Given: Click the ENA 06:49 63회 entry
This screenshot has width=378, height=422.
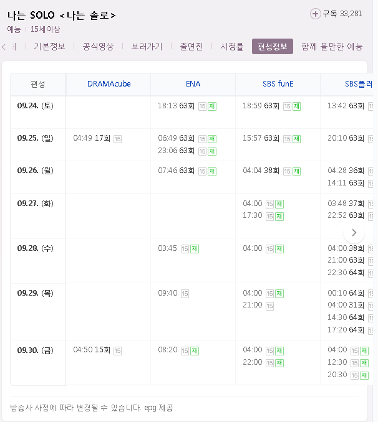Looking at the screenshot, I should point(176,138).
